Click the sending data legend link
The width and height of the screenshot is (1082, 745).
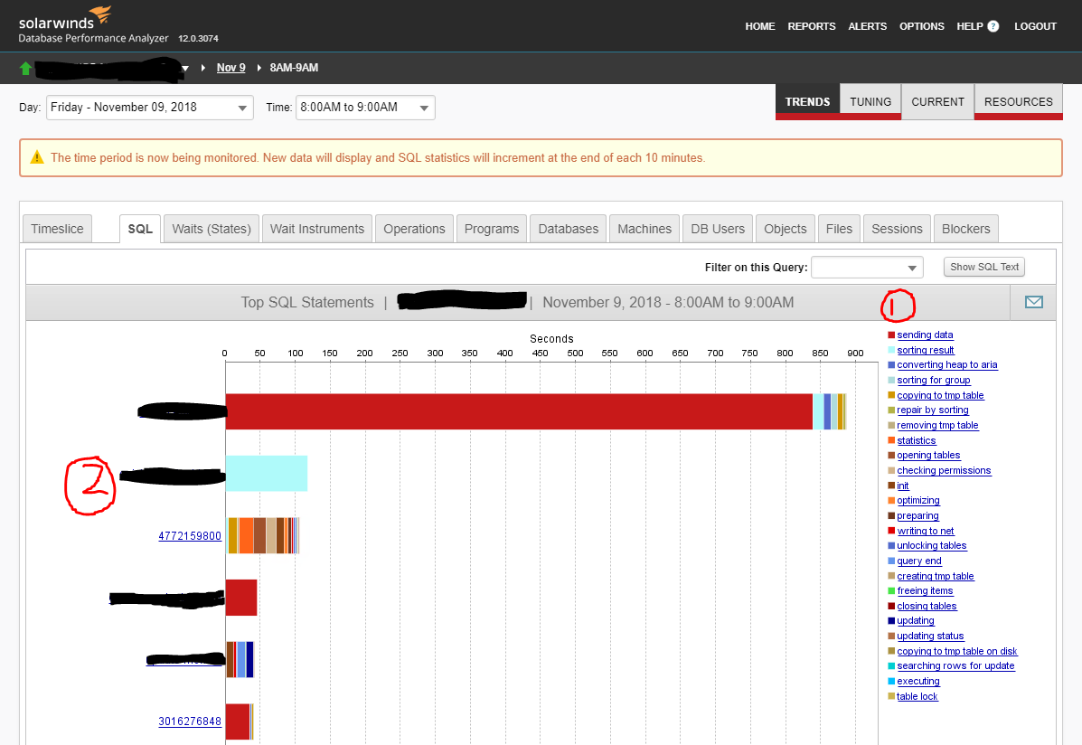coord(925,335)
